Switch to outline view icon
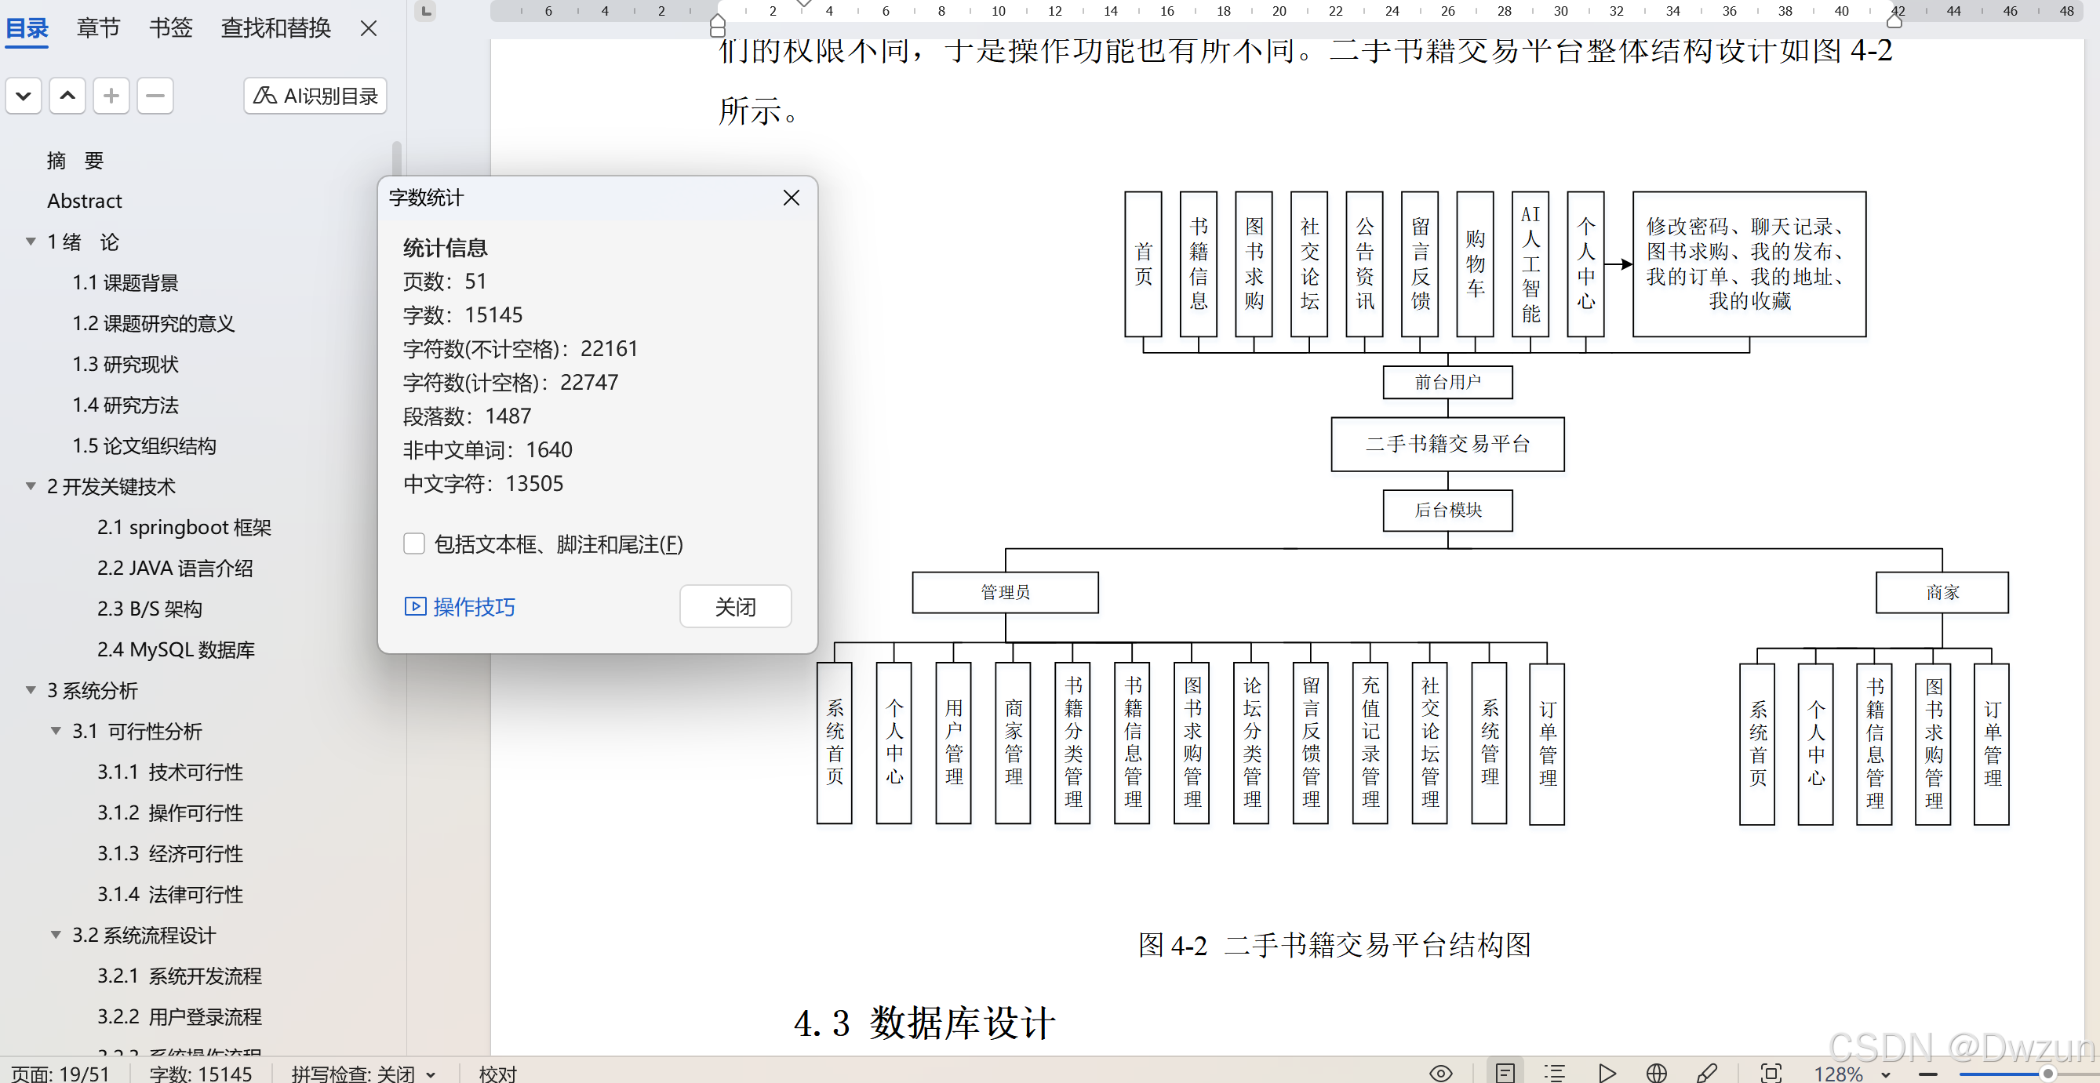2100x1083 pixels. point(1555,1072)
